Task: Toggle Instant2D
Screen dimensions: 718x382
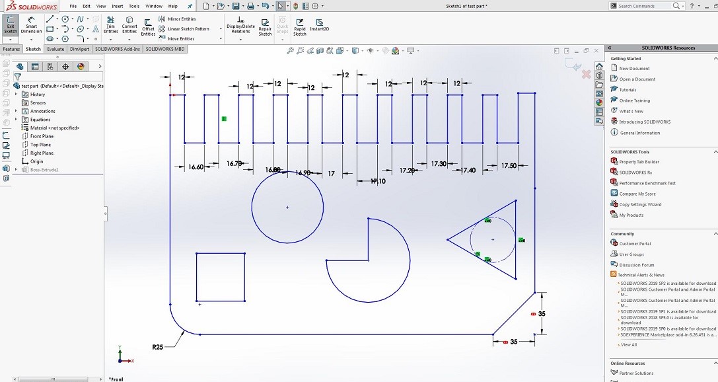Action: coord(320,25)
